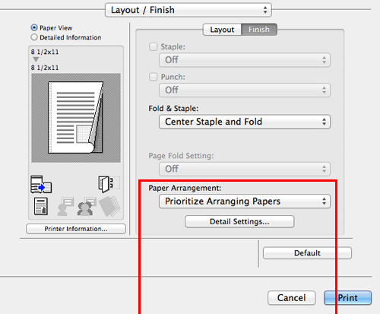
Task: Click the lower 8 1/2x11 paper size text
Action: click(x=45, y=68)
